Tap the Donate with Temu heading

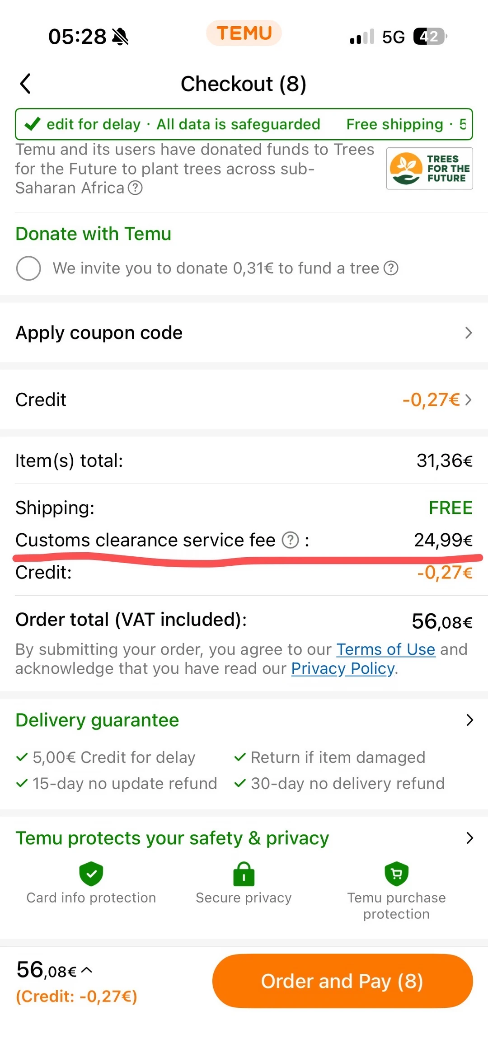click(94, 234)
